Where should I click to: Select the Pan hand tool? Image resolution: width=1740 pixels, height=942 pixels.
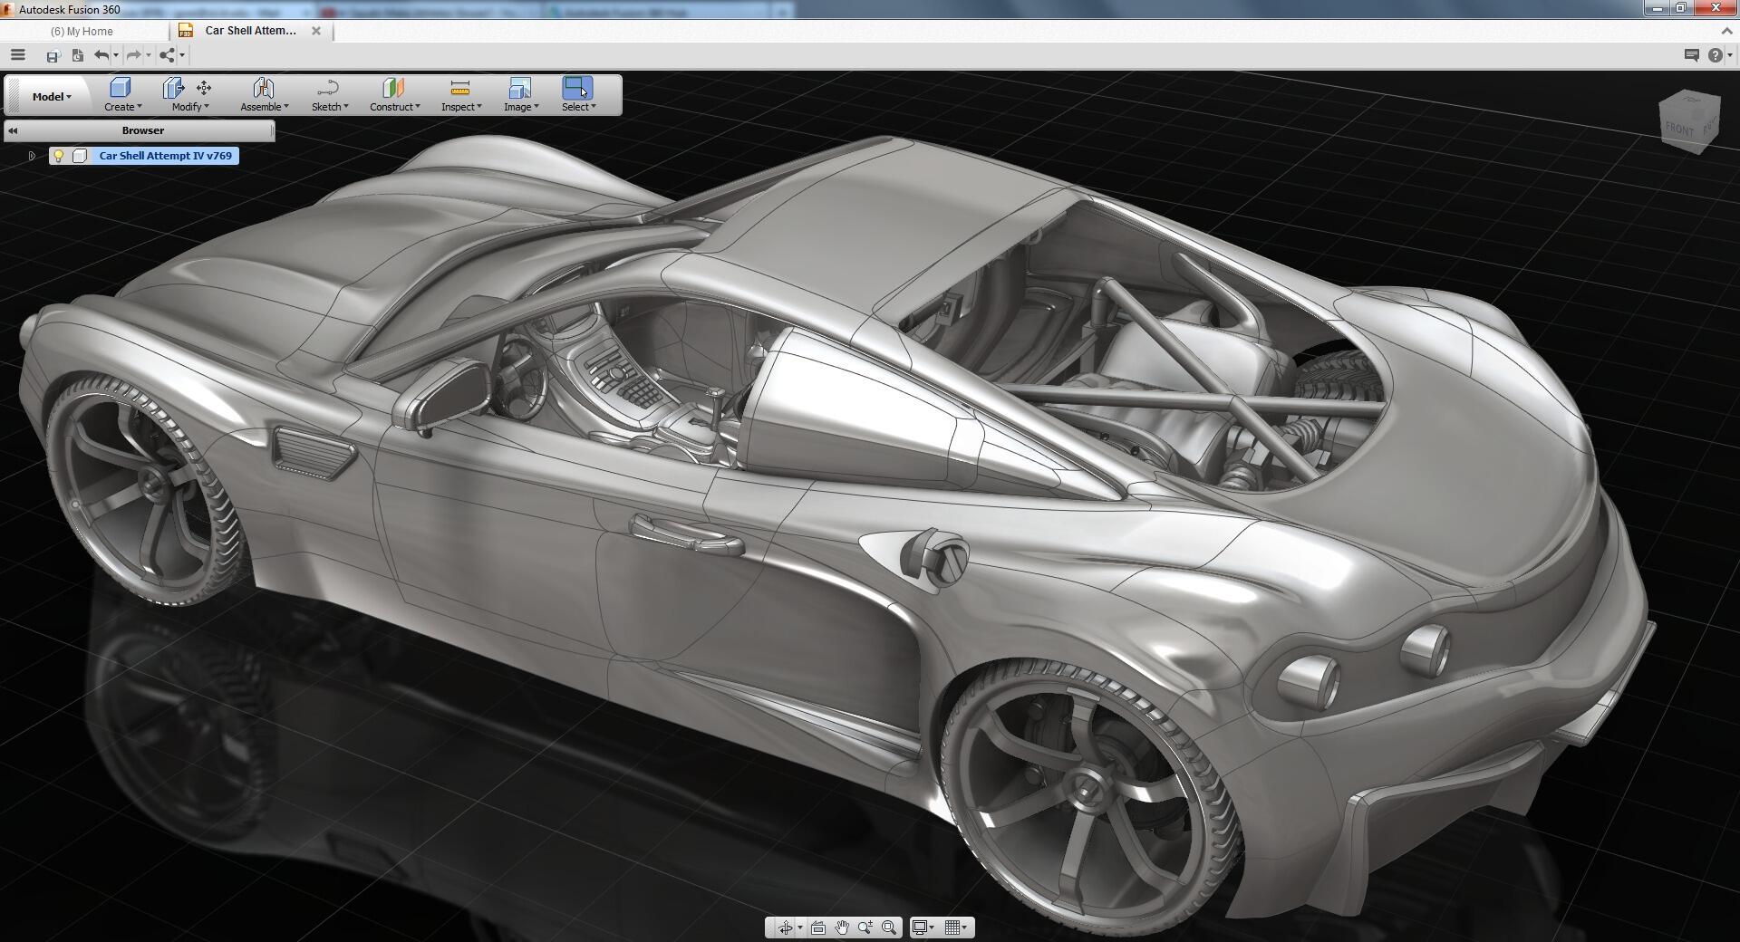[842, 928]
